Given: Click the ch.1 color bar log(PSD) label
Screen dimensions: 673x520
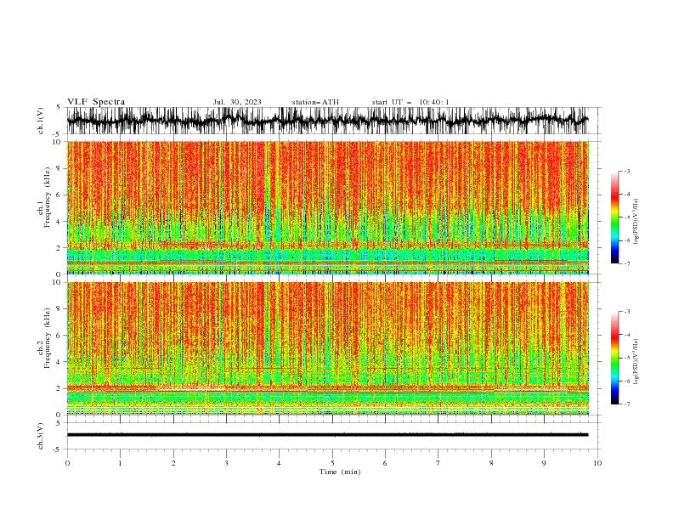Looking at the screenshot, I should (636, 222).
